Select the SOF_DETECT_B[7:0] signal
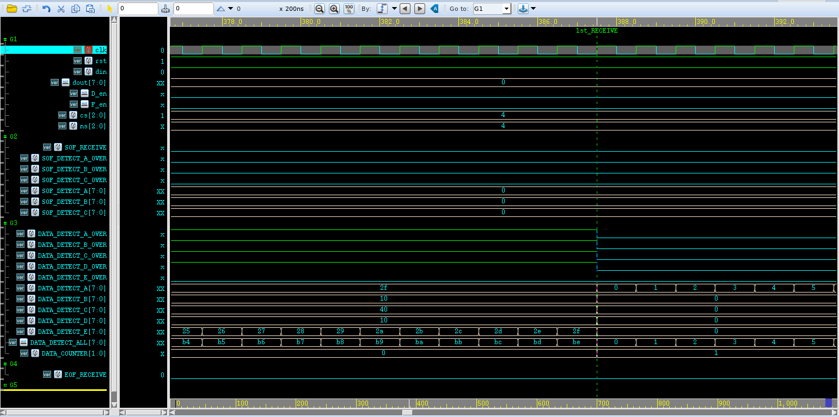The height and width of the screenshot is (417, 839). (x=74, y=202)
